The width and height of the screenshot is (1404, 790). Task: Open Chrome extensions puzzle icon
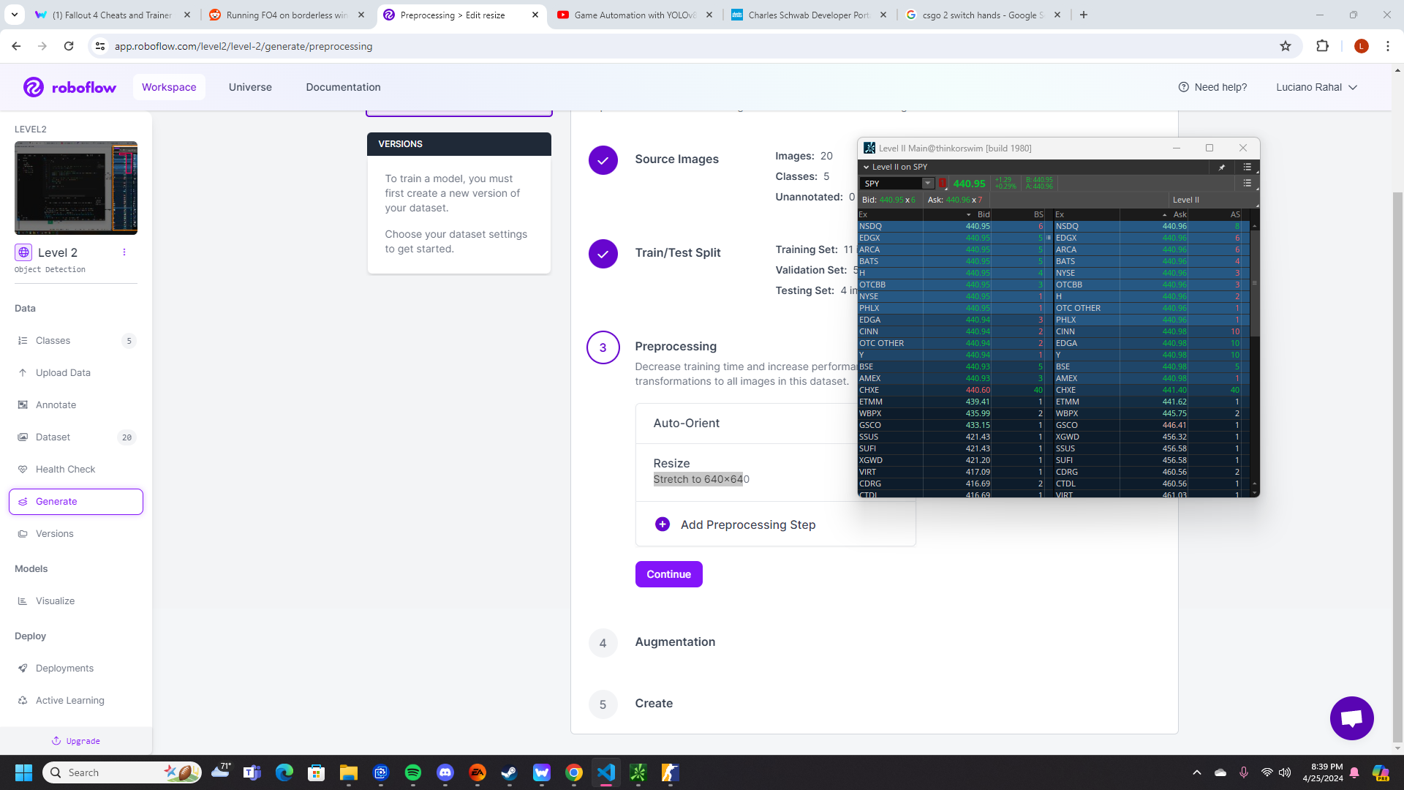1322,46
